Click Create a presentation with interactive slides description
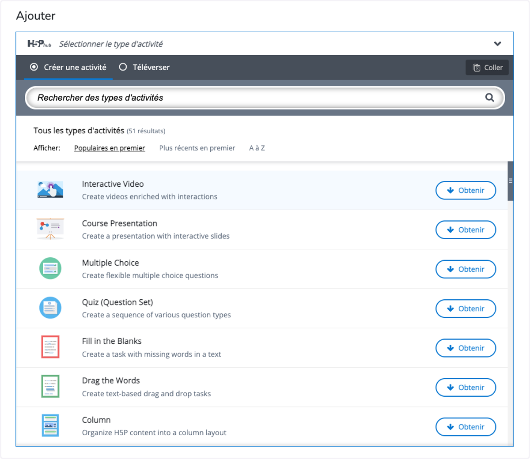The width and height of the screenshot is (530, 459). click(156, 236)
